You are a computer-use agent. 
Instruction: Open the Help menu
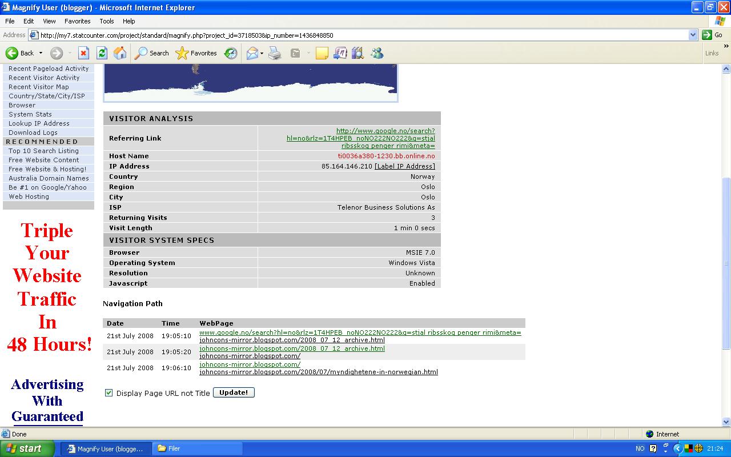(128, 21)
